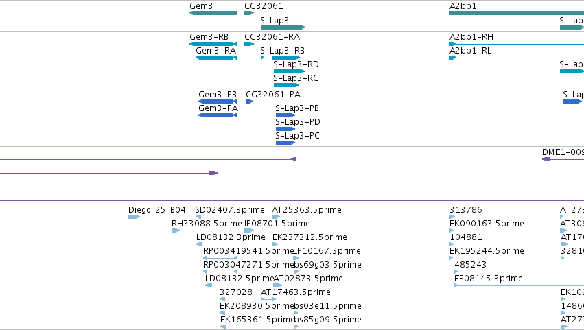The height and width of the screenshot is (330, 584).
Task: Open the S-Lap3-PC protein feature
Action: click(x=285, y=143)
